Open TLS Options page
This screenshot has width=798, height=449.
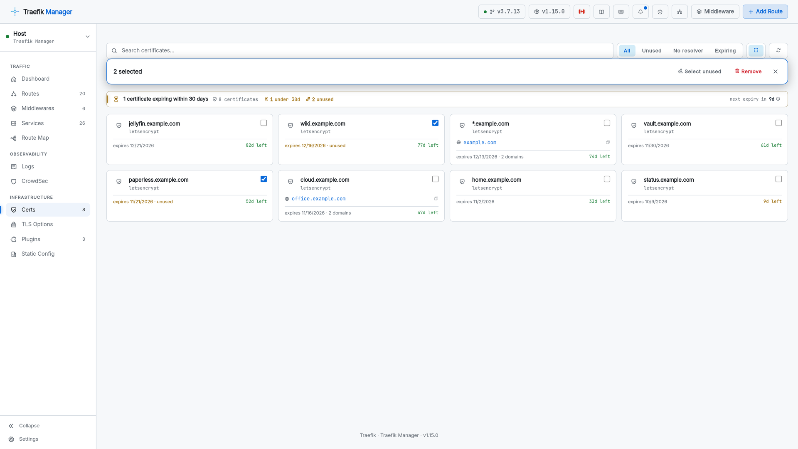(48, 224)
